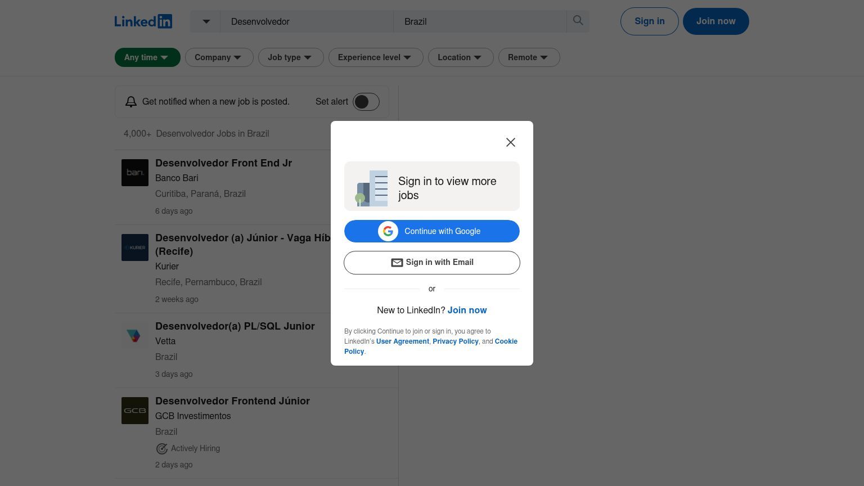Open Desenvolvedor (a) Júnior Recife job
The height and width of the screenshot is (486, 864).
point(243,245)
